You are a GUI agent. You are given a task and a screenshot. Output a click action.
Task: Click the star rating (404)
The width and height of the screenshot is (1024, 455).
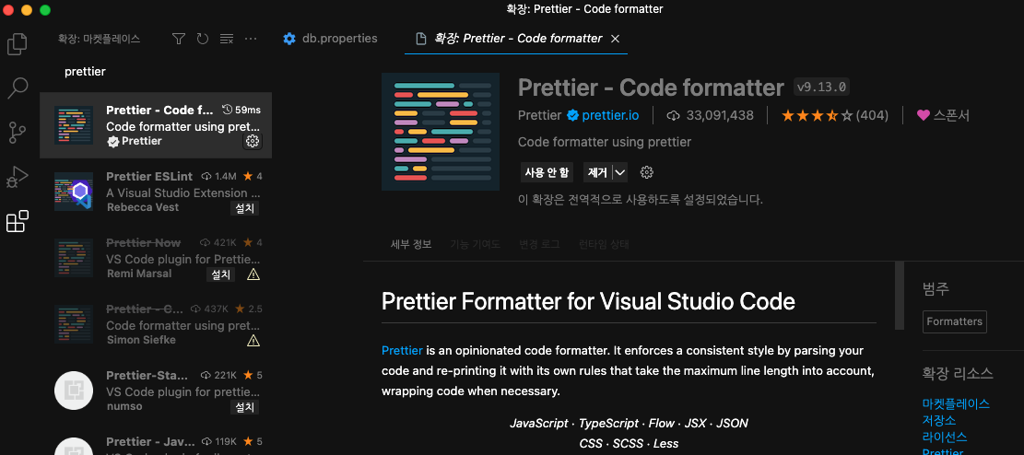click(x=835, y=115)
